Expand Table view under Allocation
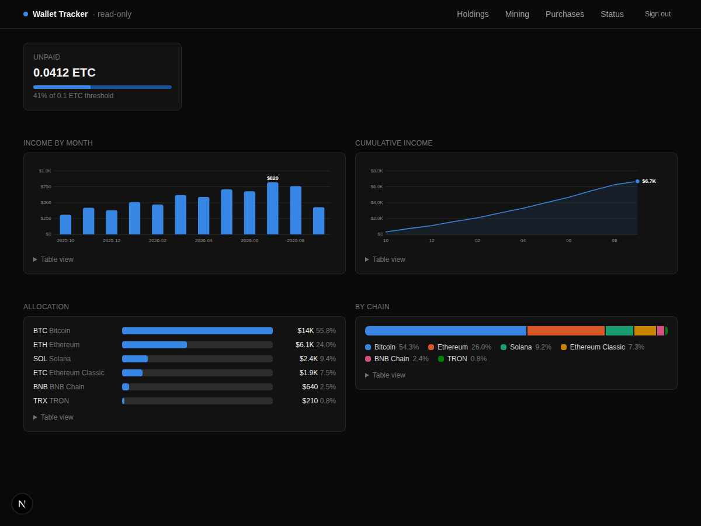Image resolution: width=701 pixels, height=526 pixels. click(x=53, y=417)
